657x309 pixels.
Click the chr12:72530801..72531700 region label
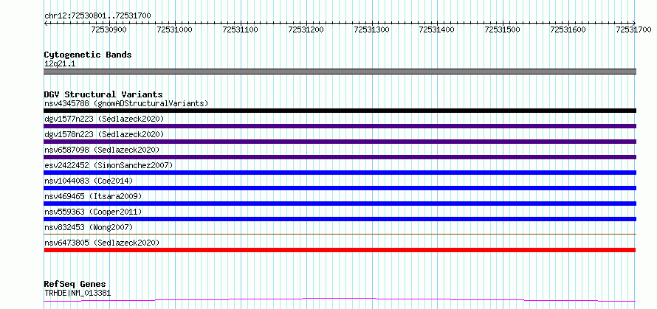coord(97,15)
